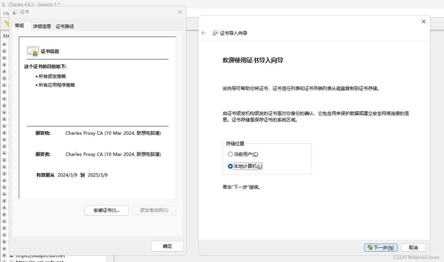Viewport: 444px width, 262px height.
Task: Click the 安装证书(I)... button
Action: [x=107, y=210]
